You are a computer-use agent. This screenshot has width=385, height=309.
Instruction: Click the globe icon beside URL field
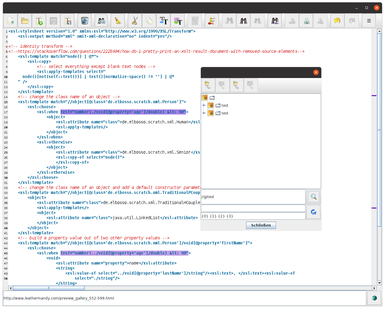coord(374,298)
